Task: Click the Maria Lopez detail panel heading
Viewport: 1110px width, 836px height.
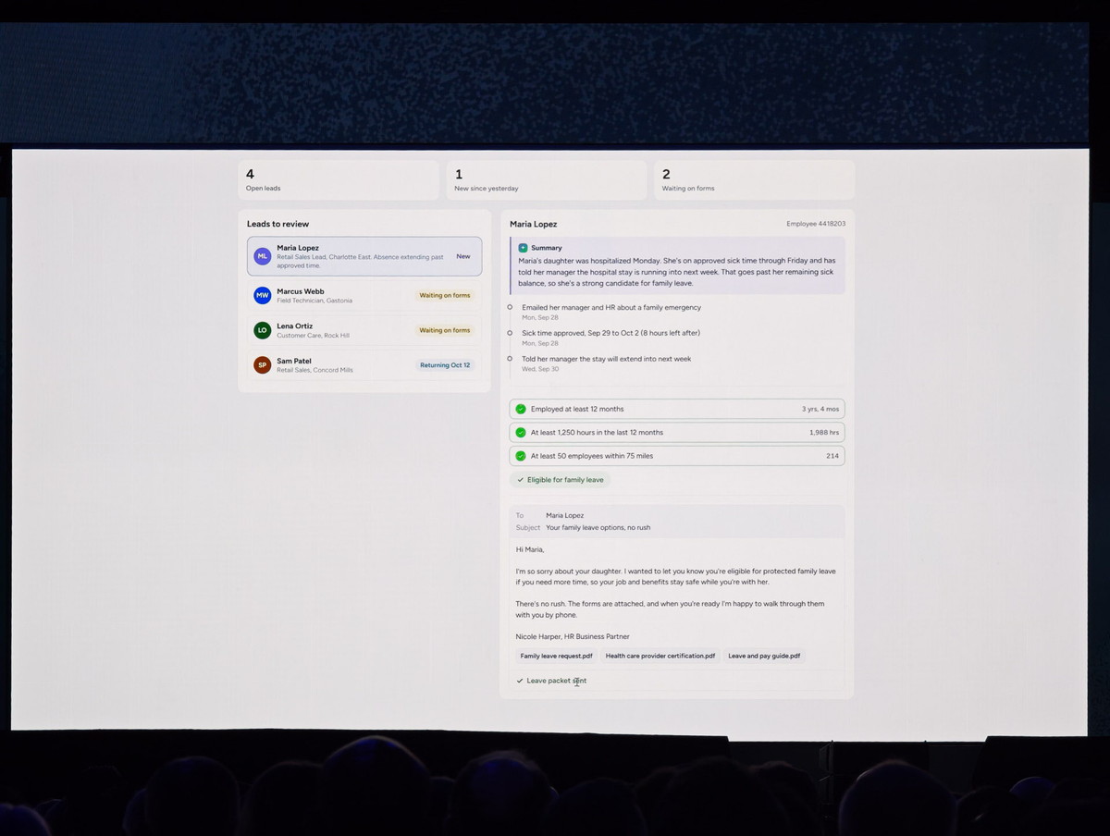Action: click(x=534, y=224)
